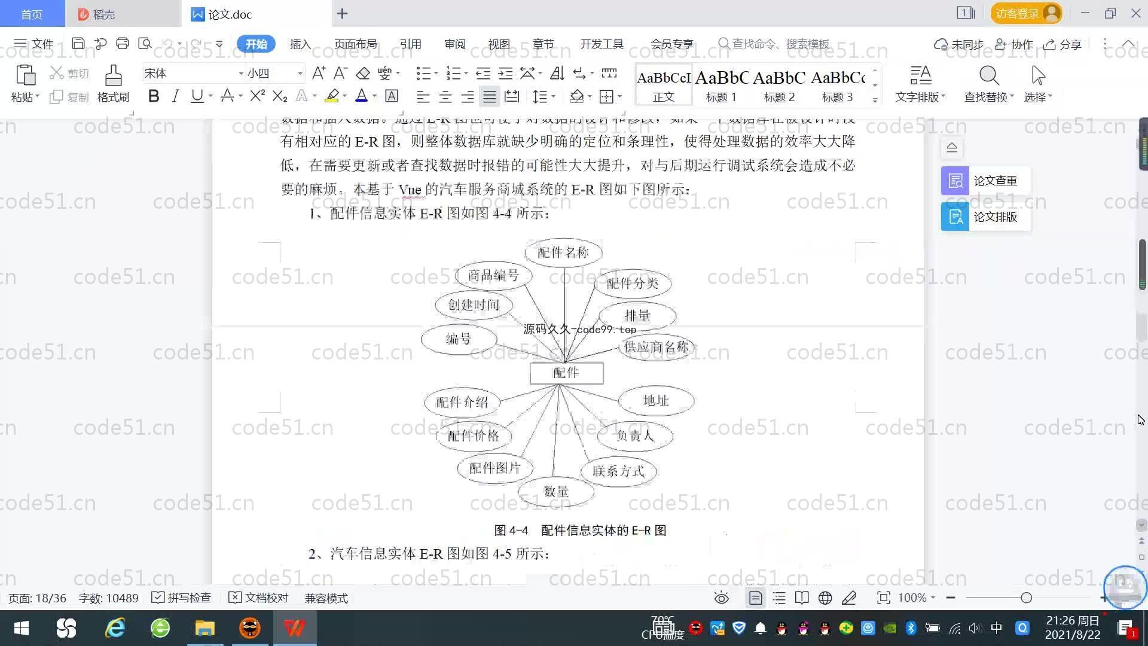Toggle full screen view icon

click(883, 598)
